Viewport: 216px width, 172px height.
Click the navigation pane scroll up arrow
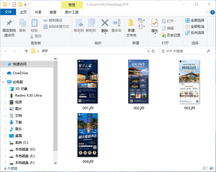(x=55, y=59)
